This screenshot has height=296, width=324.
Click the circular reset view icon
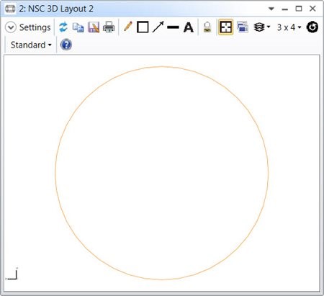coord(312,27)
